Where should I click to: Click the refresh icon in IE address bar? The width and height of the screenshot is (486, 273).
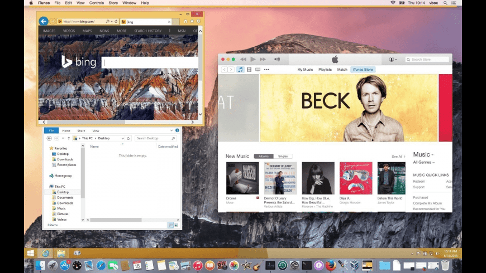[x=116, y=21]
